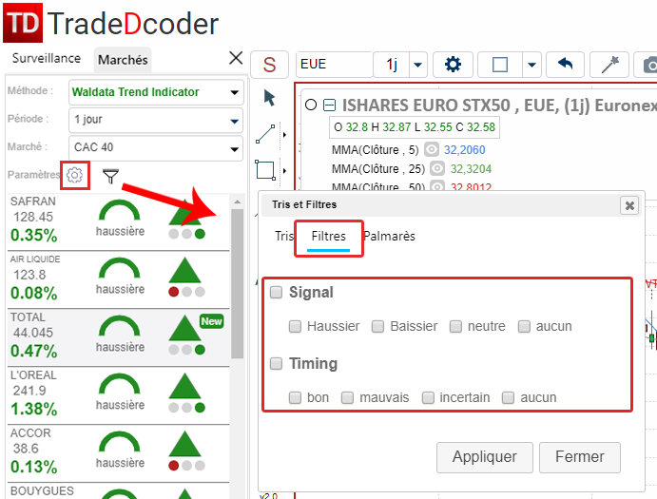Open the Palmarès tab
The height and width of the screenshot is (499, 657).
pyautogui.click(x=389, y=236)
